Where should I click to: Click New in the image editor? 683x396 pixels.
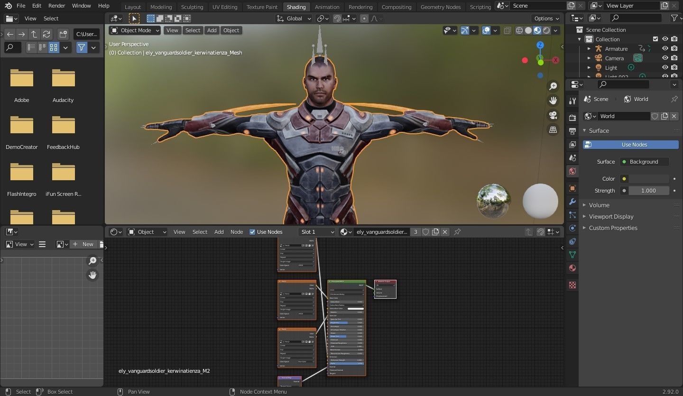point(83,244)
